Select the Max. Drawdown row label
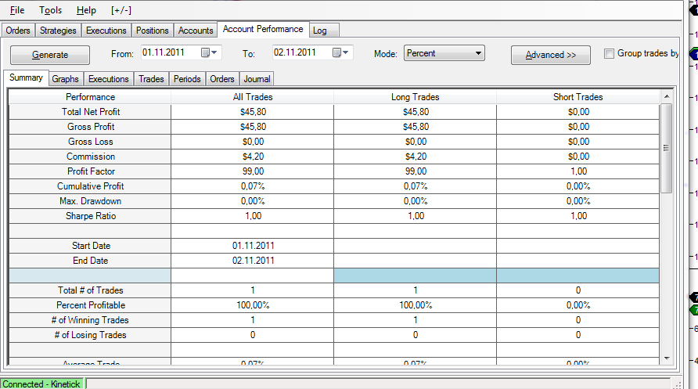The height and width of the screenshot is (389, 698). pos(90,201)
